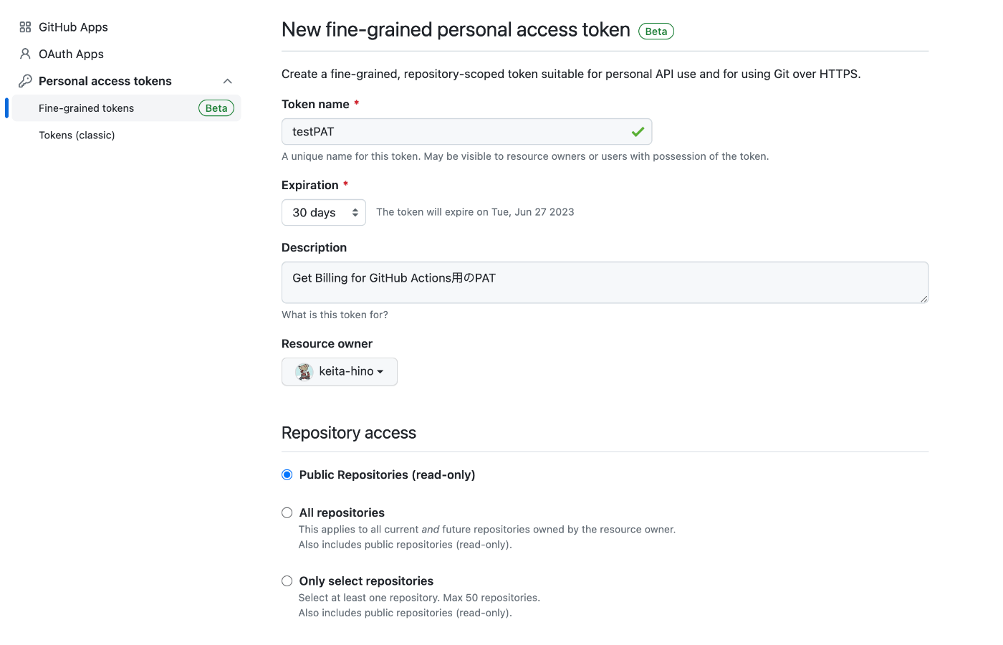Go to OAuth Apps settings link

[x=71, y=54]
